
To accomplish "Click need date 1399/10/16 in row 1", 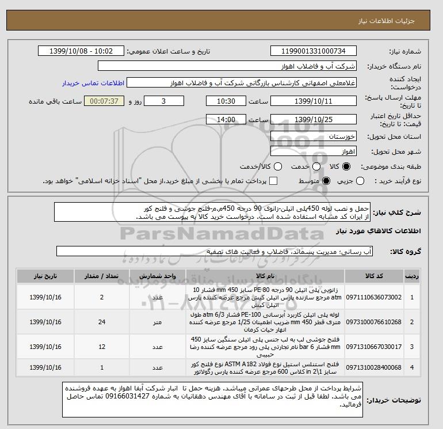I will [x=45, y=297].
